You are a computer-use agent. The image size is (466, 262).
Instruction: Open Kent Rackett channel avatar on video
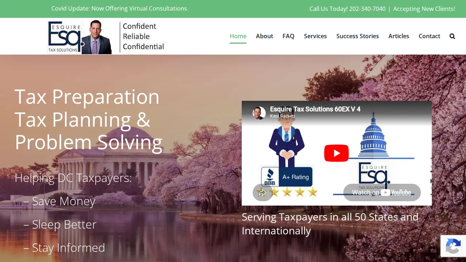(x=259, y=113)
